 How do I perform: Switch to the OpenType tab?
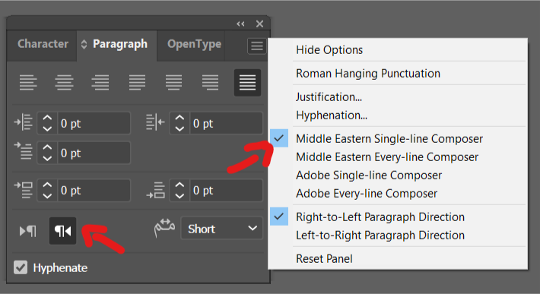[194, 44]
